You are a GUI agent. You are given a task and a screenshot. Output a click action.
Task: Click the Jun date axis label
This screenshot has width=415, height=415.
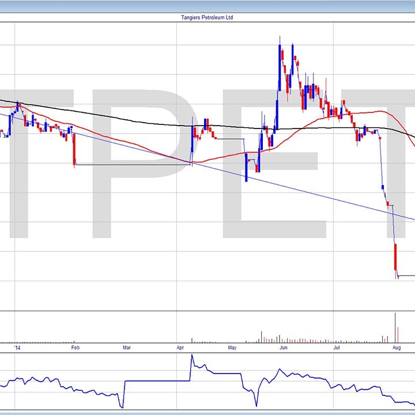[283, 348]
